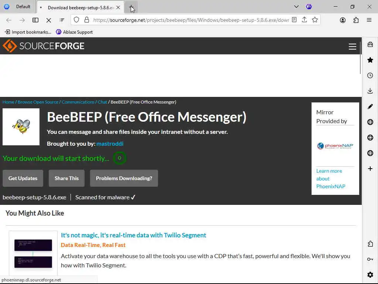Click the You Might Also Like heading

coord(35,213)
